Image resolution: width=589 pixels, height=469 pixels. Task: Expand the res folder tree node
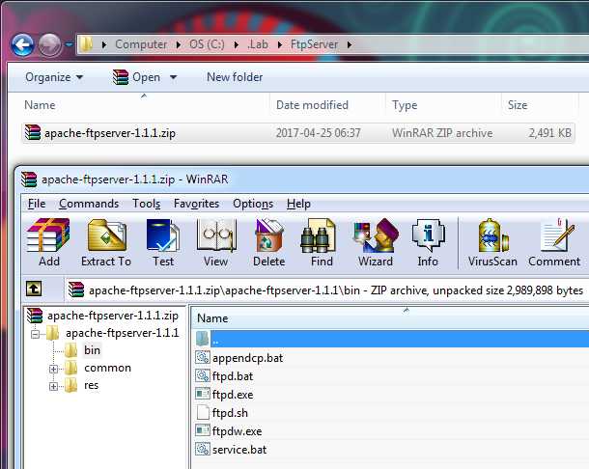[53, 386]
